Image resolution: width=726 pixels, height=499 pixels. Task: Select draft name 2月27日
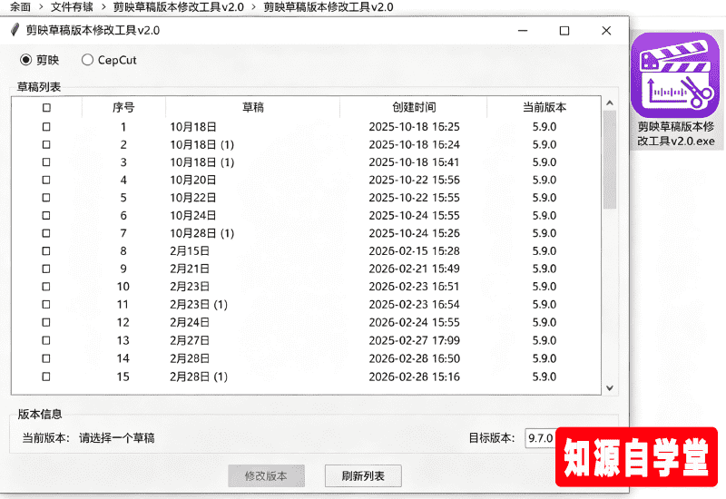coord(190,340)
